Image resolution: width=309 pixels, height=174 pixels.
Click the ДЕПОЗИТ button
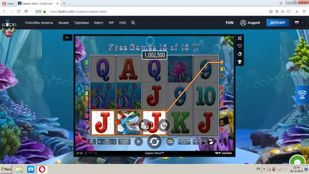(277, 23)
